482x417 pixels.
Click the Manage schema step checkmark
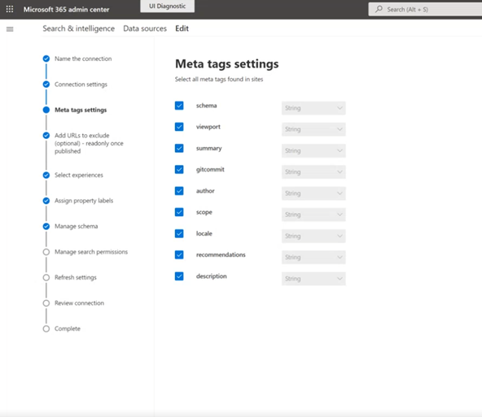(46, 227)
